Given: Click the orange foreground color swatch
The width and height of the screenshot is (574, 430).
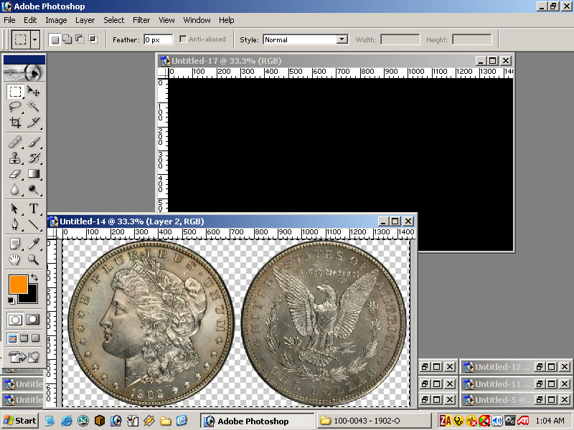Looking at the screenshot, I should (18, 285).
